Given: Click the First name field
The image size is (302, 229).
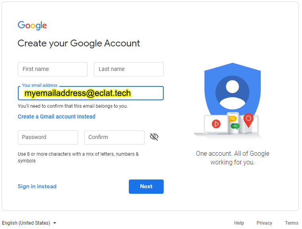Looking at the screenshot, I should (x=53, y=69).
